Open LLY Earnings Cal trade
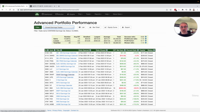 pyautogui.click(x=62, y=69)
